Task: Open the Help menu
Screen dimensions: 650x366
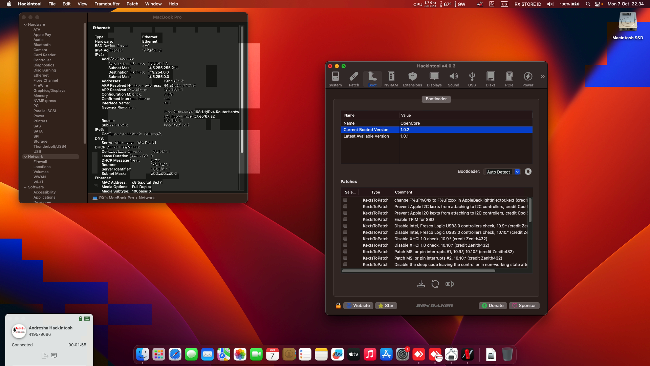Action: point(173,4)
